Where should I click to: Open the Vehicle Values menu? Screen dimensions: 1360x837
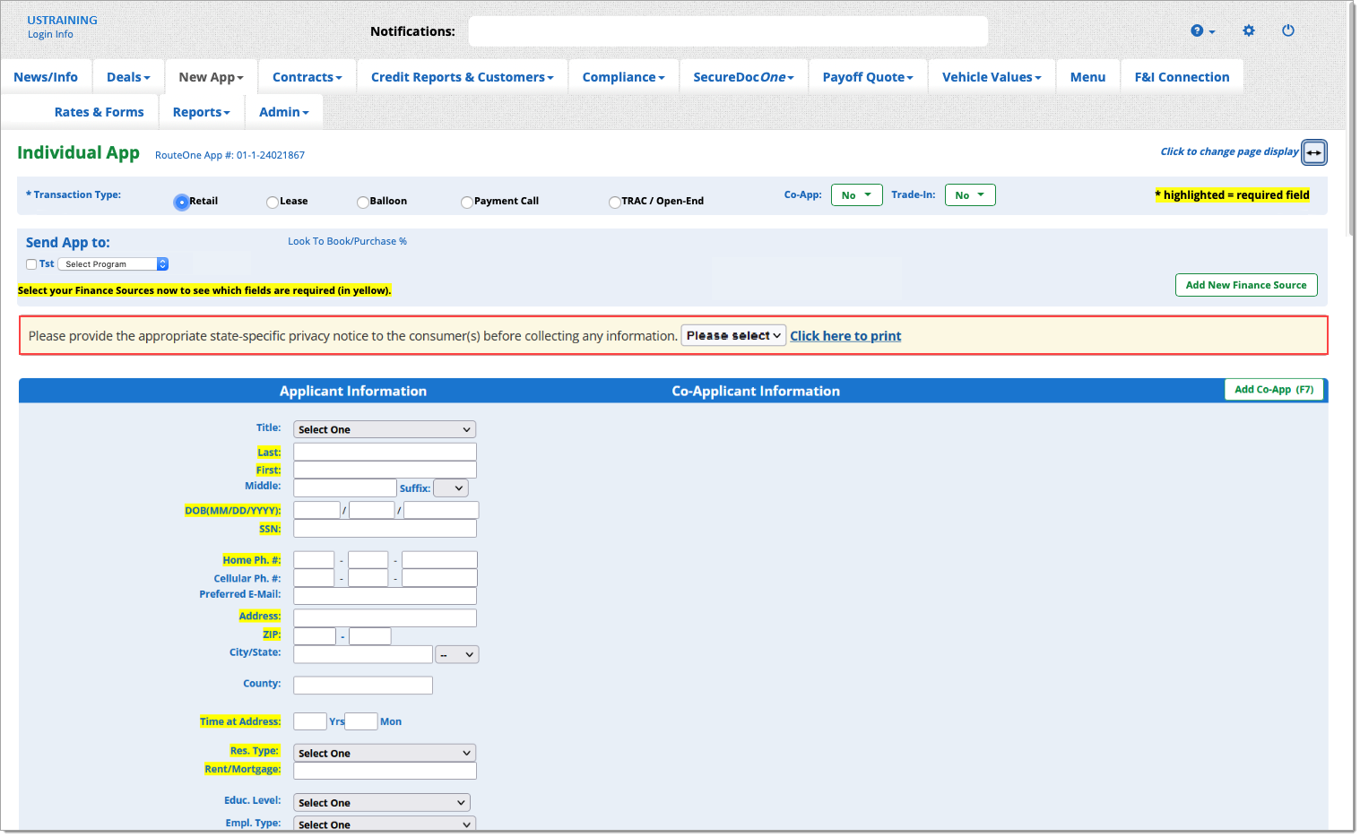pos(991,78)
